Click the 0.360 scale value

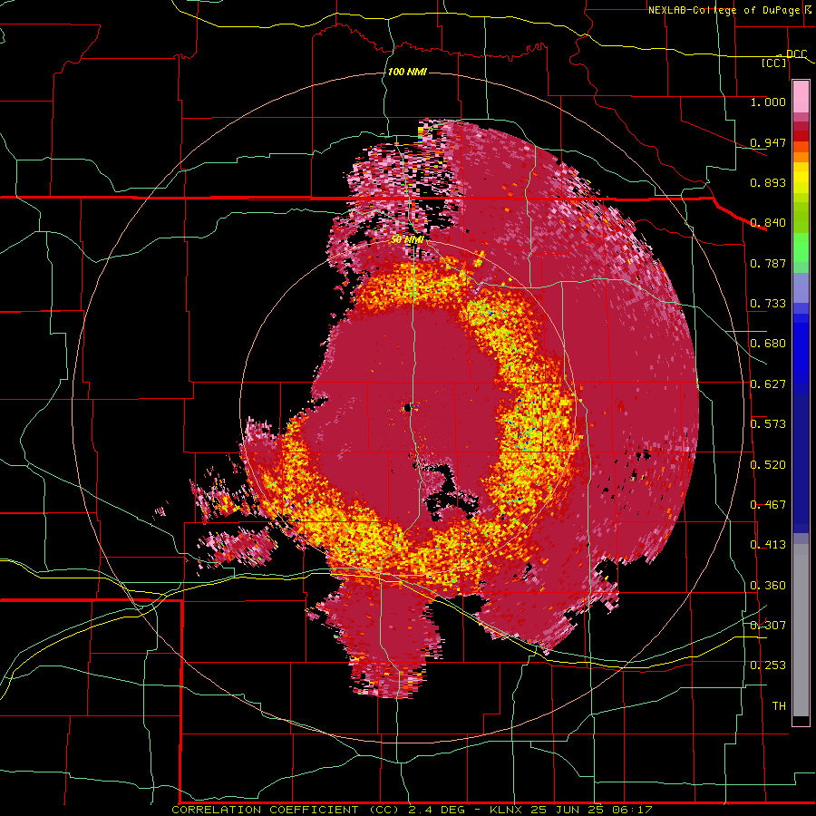(x=768, y=586)
